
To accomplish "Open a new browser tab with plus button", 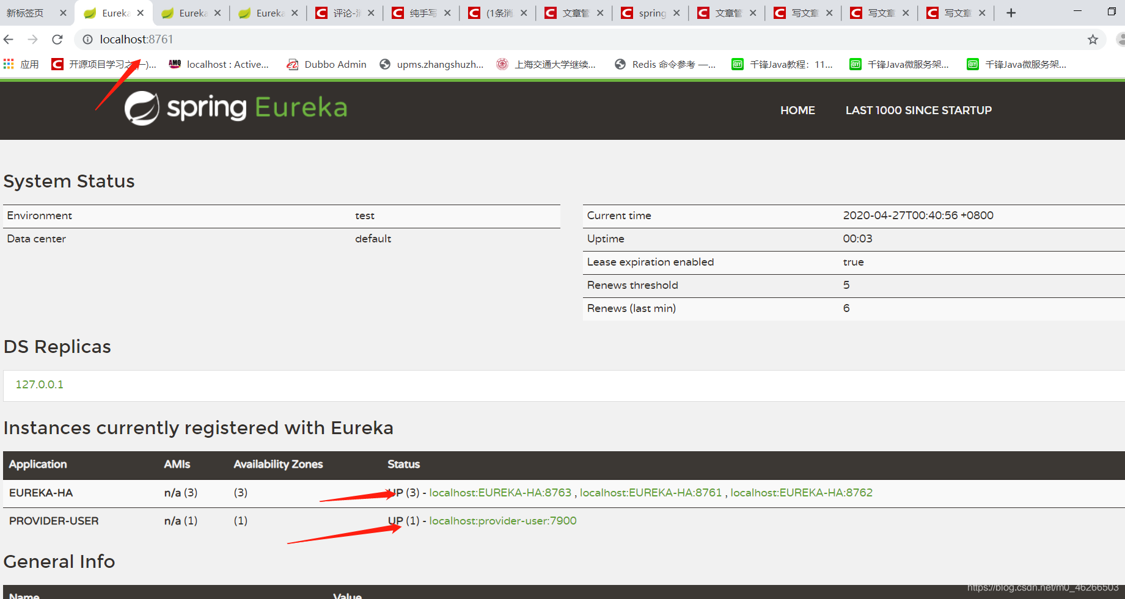I will tap(1011, 13).
